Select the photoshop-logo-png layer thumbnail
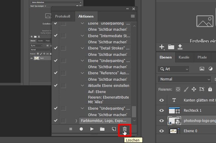Image resolution: width=216 pixels, height=143 pixels. [x=174, y=120]
